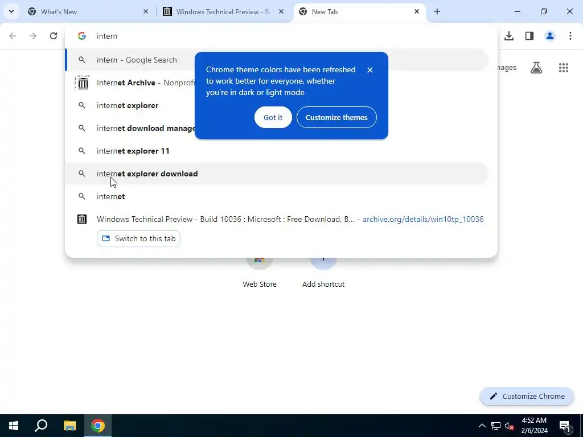The width and height of the screenshot is (583, 437).
Task: Close the New Tab tab
Action: [x=416, y=11]
